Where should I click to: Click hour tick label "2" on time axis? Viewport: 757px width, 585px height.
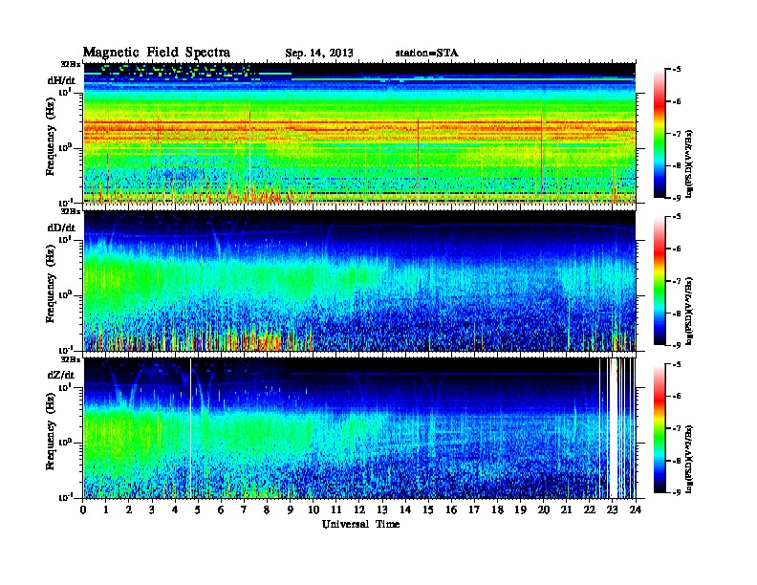(x=129, y=509)
